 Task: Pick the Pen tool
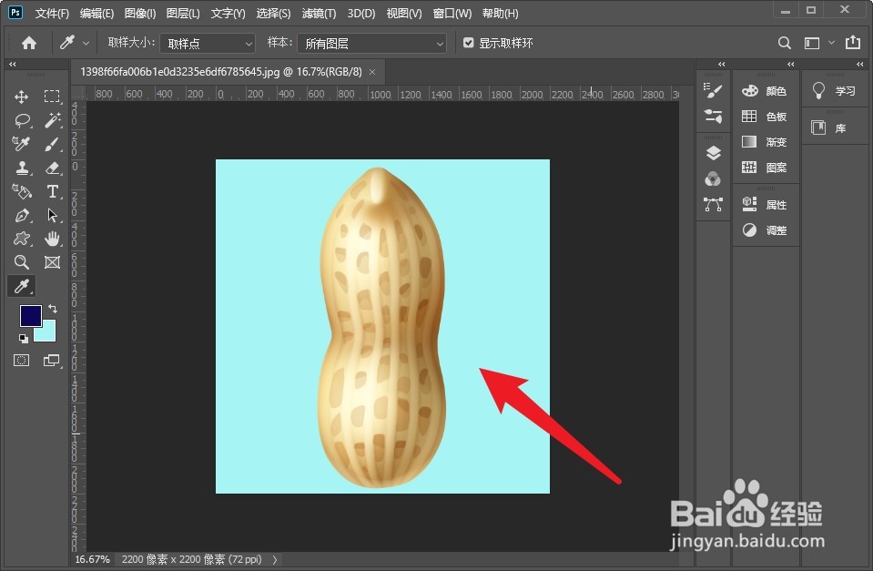22,216
